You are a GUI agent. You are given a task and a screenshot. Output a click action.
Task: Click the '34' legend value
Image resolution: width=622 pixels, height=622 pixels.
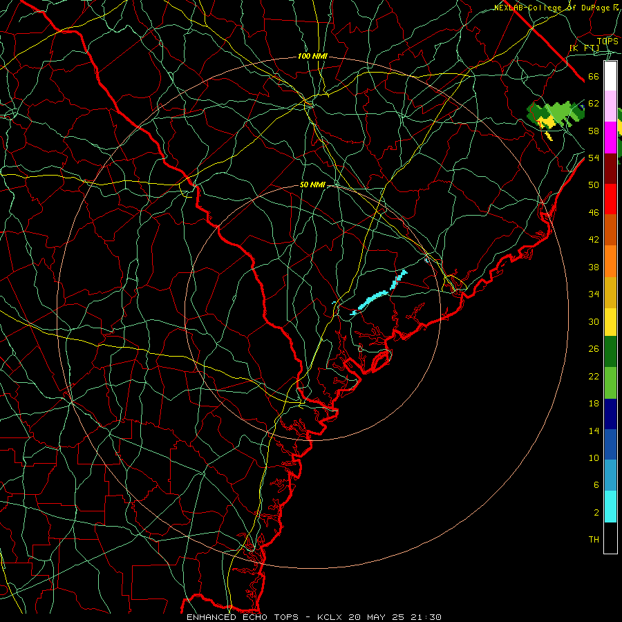(594, 294)
